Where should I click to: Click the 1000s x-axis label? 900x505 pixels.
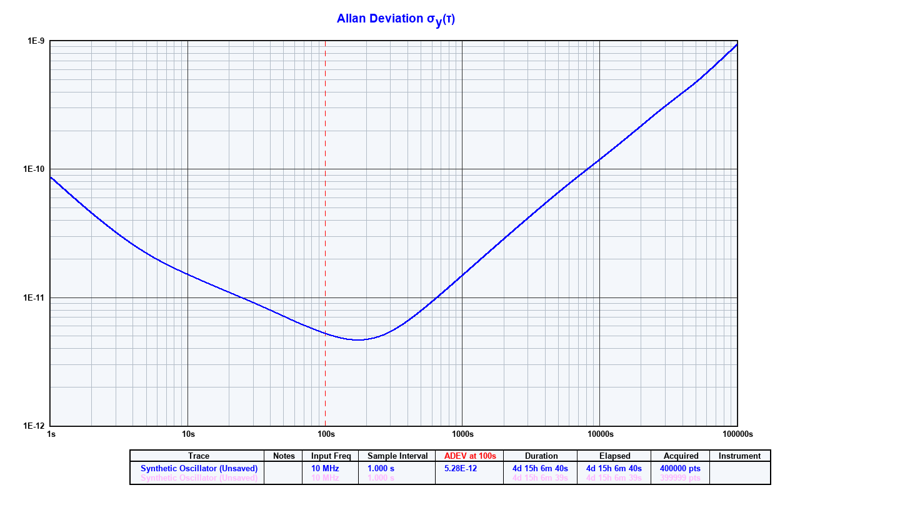pyautogui.click(x=462, y=434)
